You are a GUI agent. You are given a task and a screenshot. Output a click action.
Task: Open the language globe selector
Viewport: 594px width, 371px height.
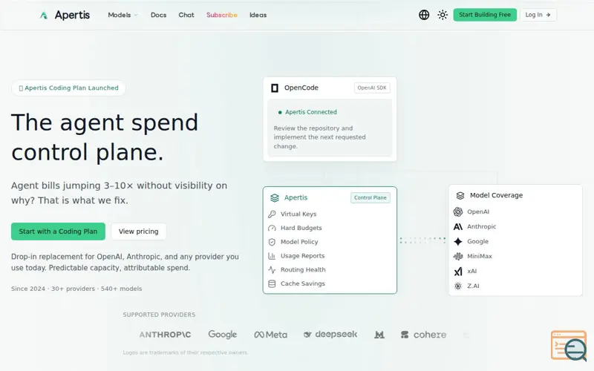[424, 15]
